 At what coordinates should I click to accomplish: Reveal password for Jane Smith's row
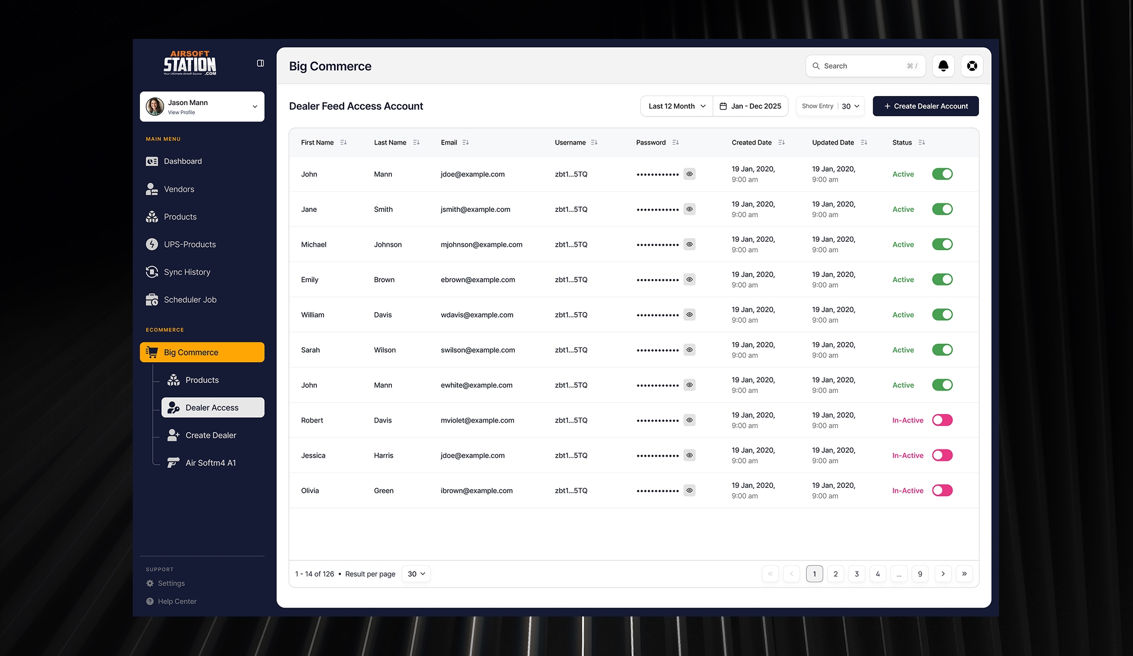689,209
